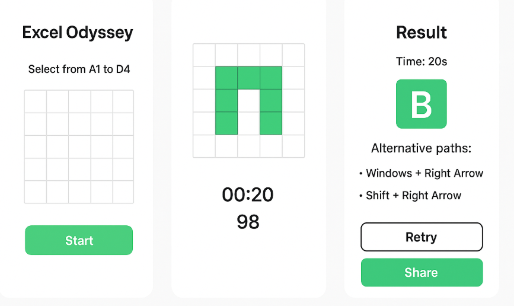Select bottom-right cell of the empty grid
The width and height of the screenshot is (514, 306).
(123, 192)
